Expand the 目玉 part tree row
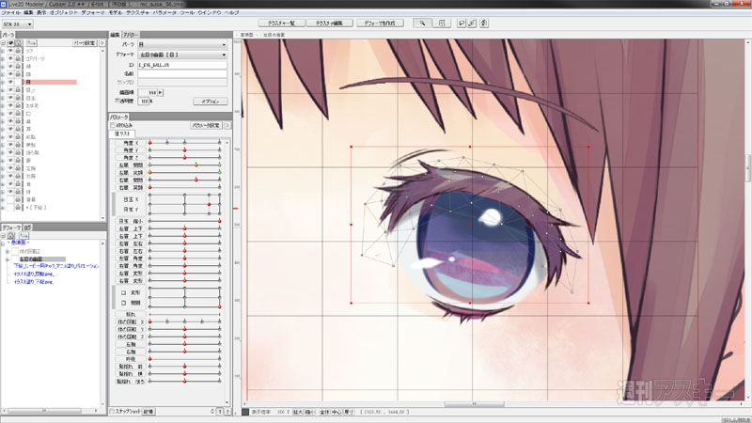Screen dimensions: 752x423 [3, 98]
